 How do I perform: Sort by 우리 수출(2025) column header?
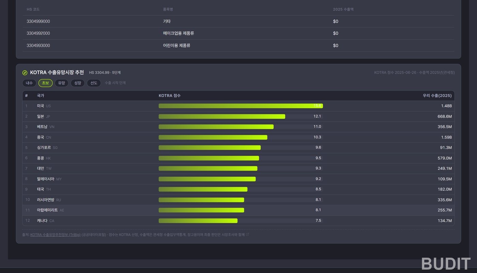tap(437, 96)
